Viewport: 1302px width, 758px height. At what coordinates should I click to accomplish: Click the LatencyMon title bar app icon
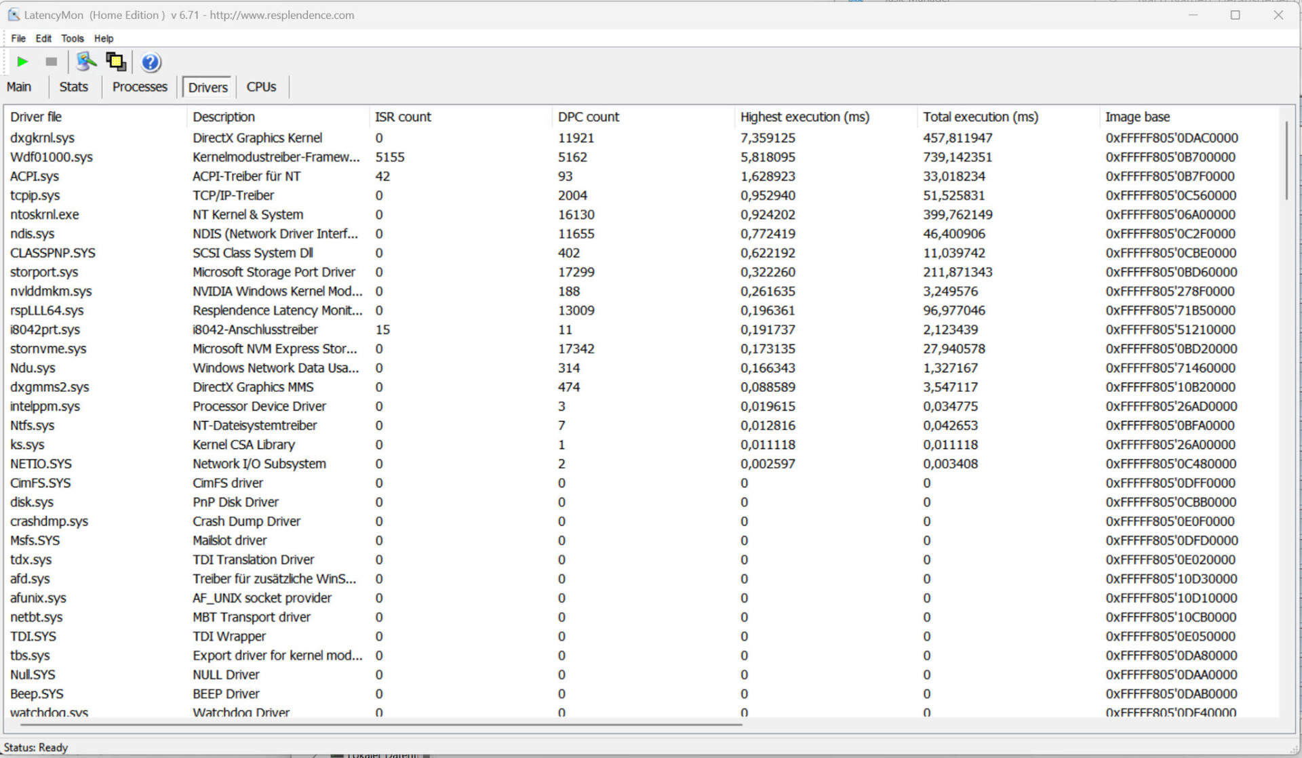click(13, 15)
